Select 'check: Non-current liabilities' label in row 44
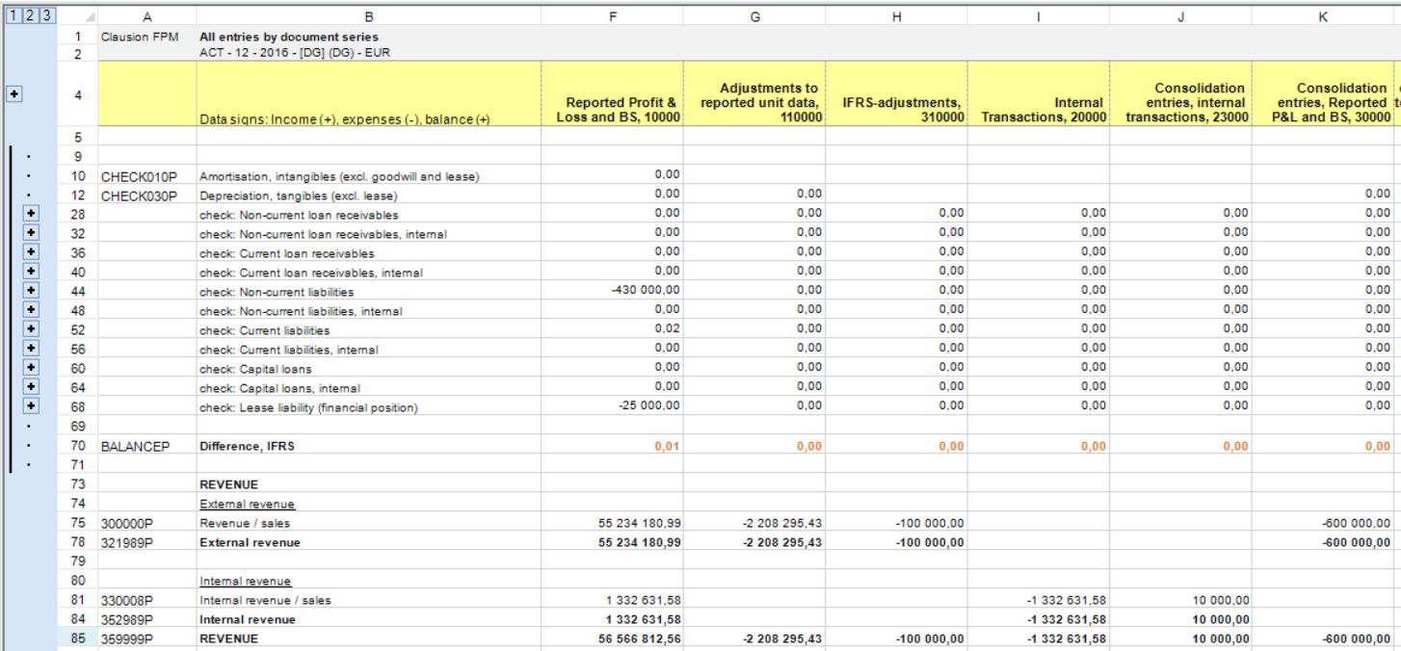Image resolution: width=1401 pixels, height=651 pixels. pos(277,292)
